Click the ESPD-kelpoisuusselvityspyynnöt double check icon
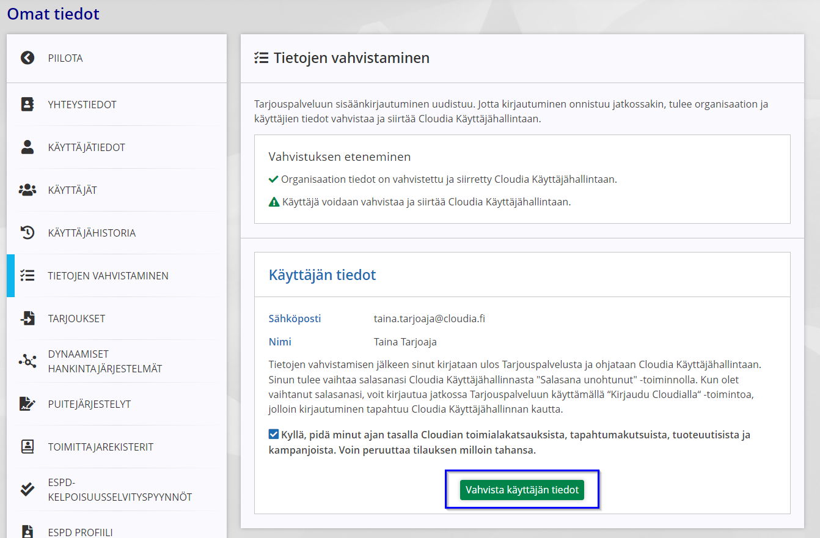Screen dimensions: 820x538 pos(27,489)
